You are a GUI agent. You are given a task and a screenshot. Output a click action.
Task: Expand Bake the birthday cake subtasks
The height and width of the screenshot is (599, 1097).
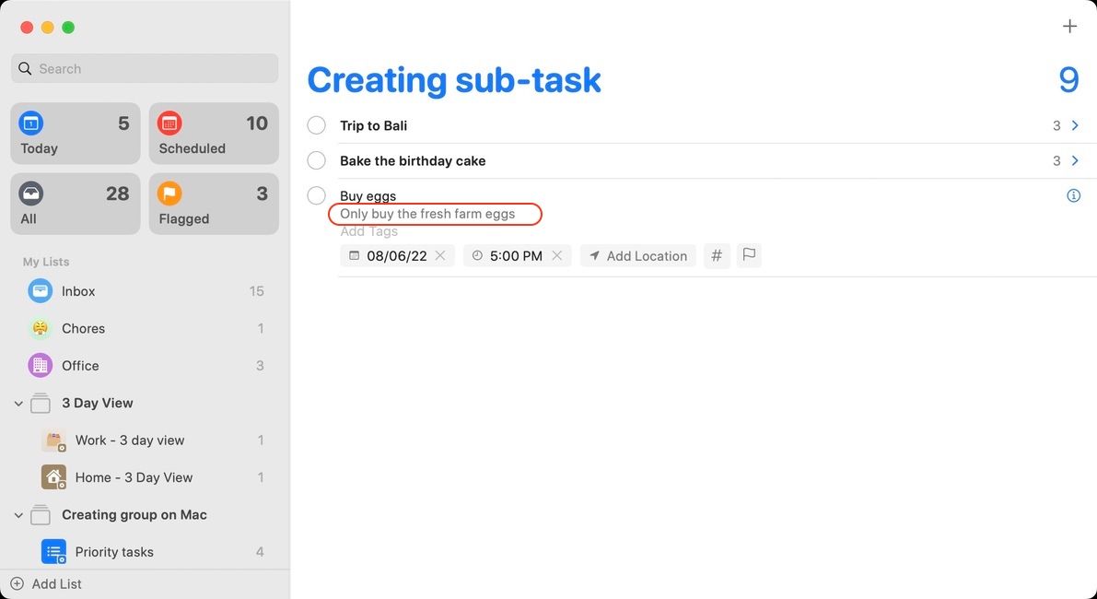coord(1075,160)
